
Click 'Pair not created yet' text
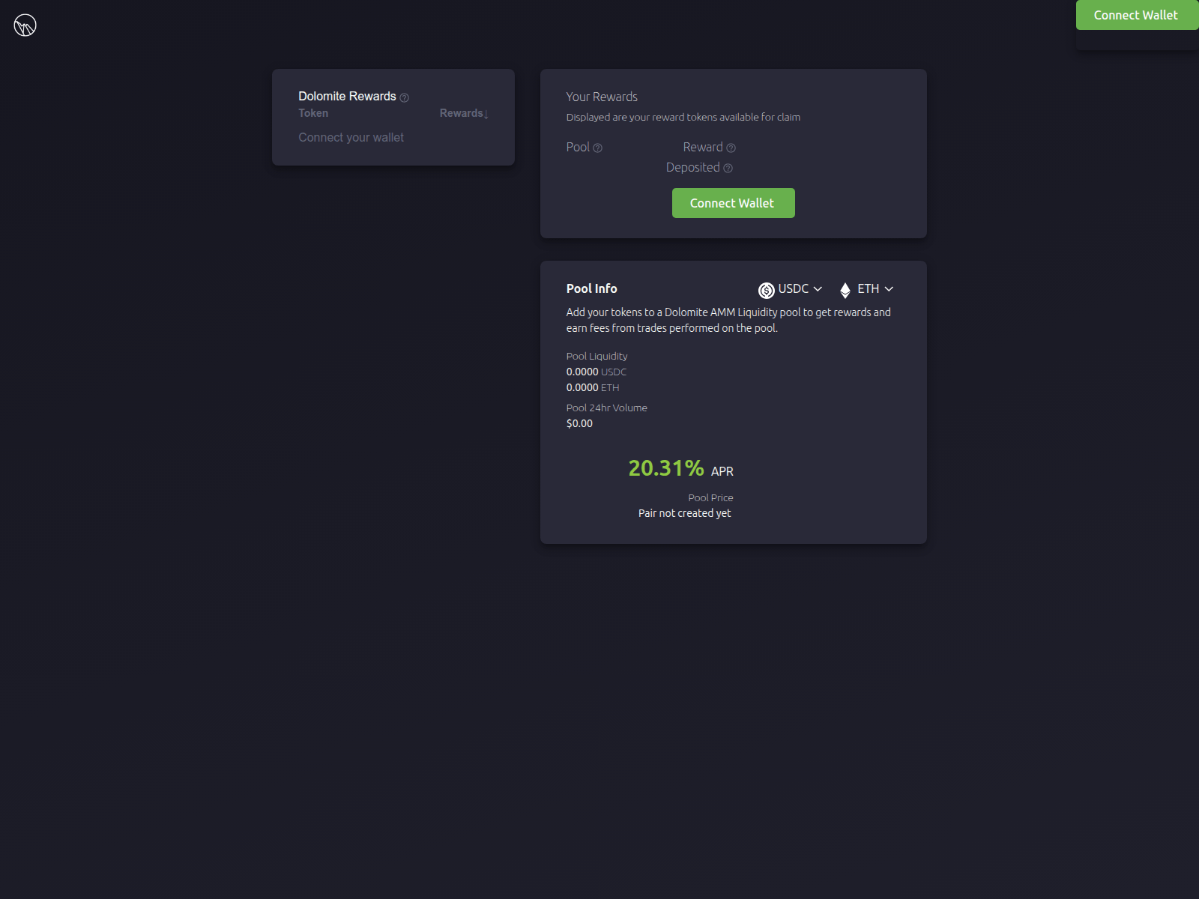click(x=684, y=513)
